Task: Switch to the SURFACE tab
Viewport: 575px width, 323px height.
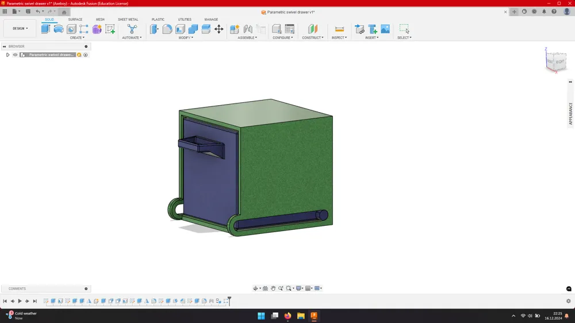Action: 75,20
